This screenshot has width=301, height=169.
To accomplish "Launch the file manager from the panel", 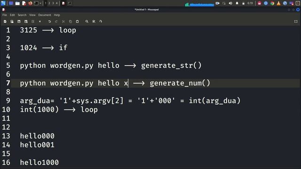I will point(17,3).
